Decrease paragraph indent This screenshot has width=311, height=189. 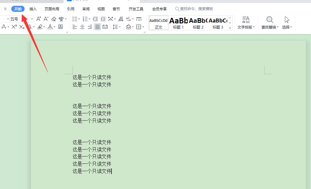click(x=95, y=19)
